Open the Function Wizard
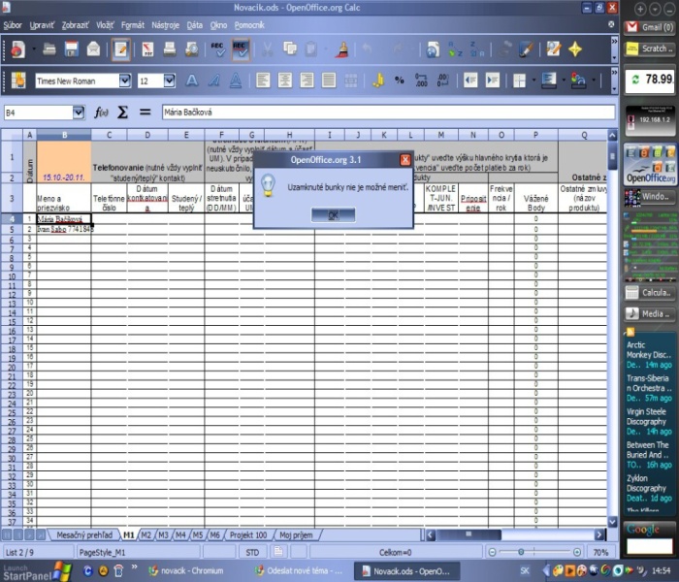679x582 pixels. [x=101, y=113]
